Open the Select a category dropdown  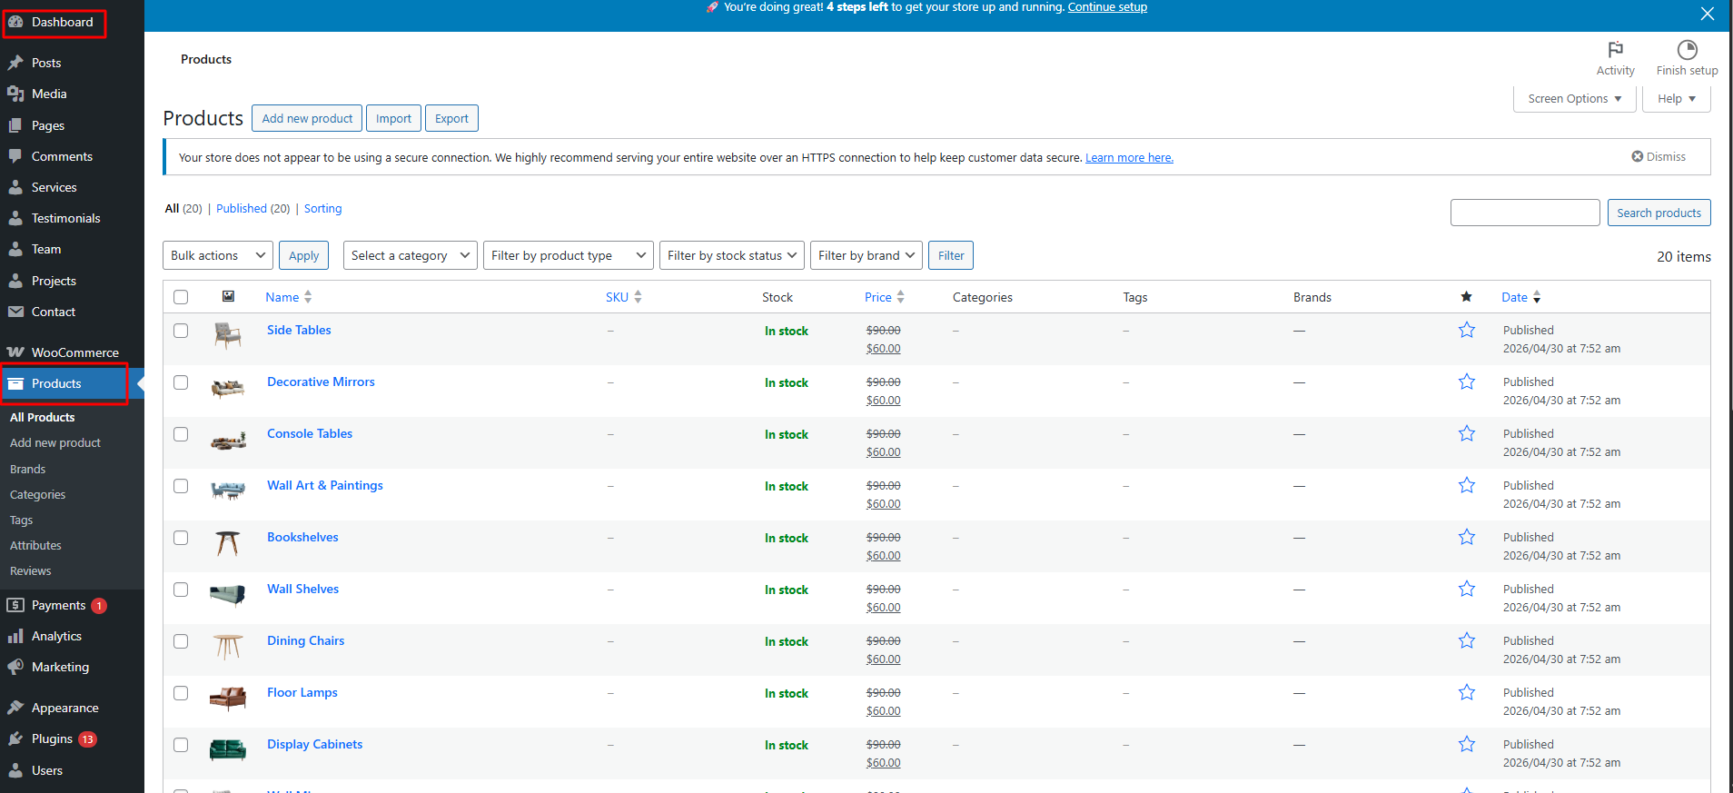[411, 255]
